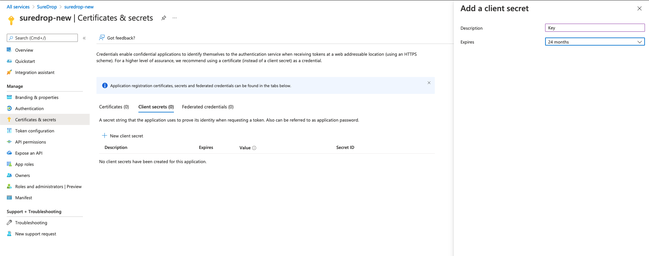Click the Token configuration bars icon
The image size is (649, 256).
point(9,131)
